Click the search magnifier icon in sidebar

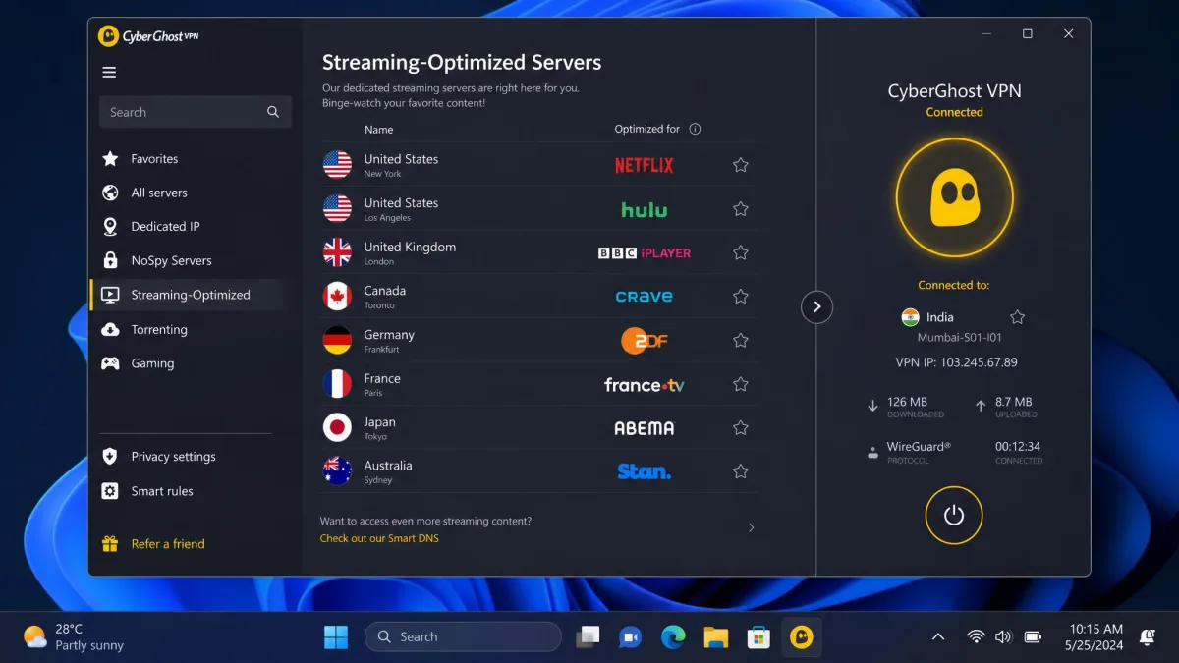(x=273, y=112)
